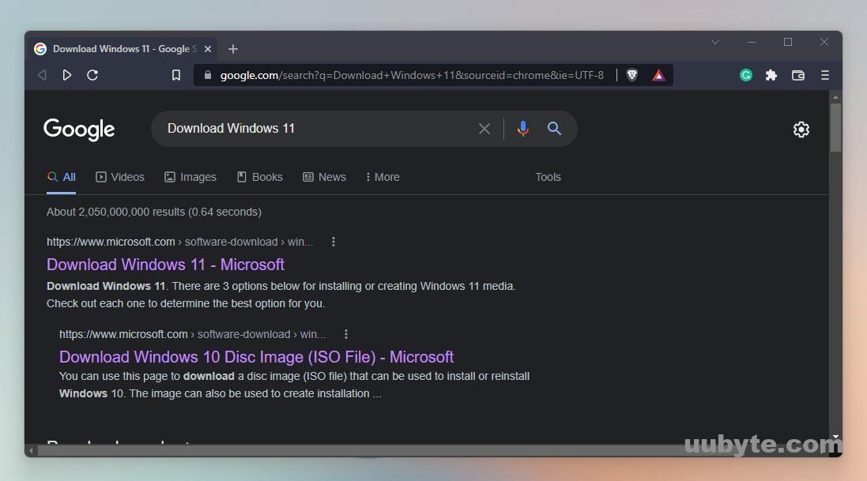Click inside the Google search input field
The width and height of the screenshot is (867, 481).
[x=316, y=128]
